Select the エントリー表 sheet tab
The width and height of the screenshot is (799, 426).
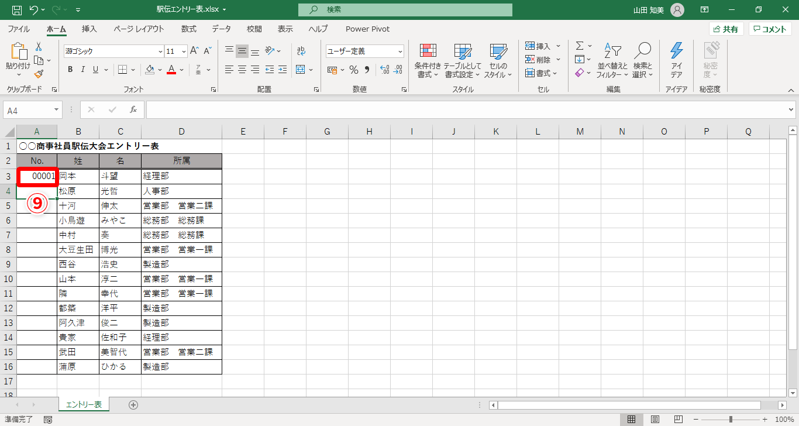click(x=84, y=404)
